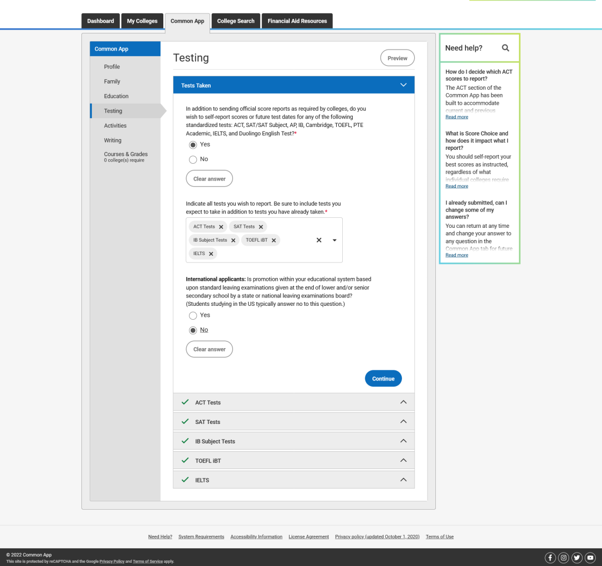
Task: Remove the SAT Tests chip
Action: pos(261,227)
